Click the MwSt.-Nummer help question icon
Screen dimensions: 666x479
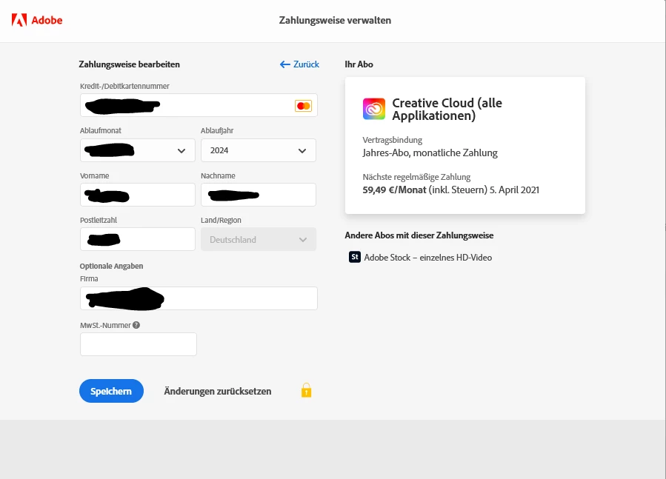point(136,325)
